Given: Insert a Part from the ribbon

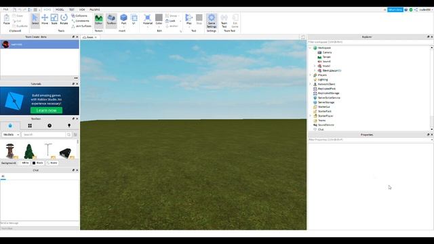Looking at the screenshot, I should point(123,20).
